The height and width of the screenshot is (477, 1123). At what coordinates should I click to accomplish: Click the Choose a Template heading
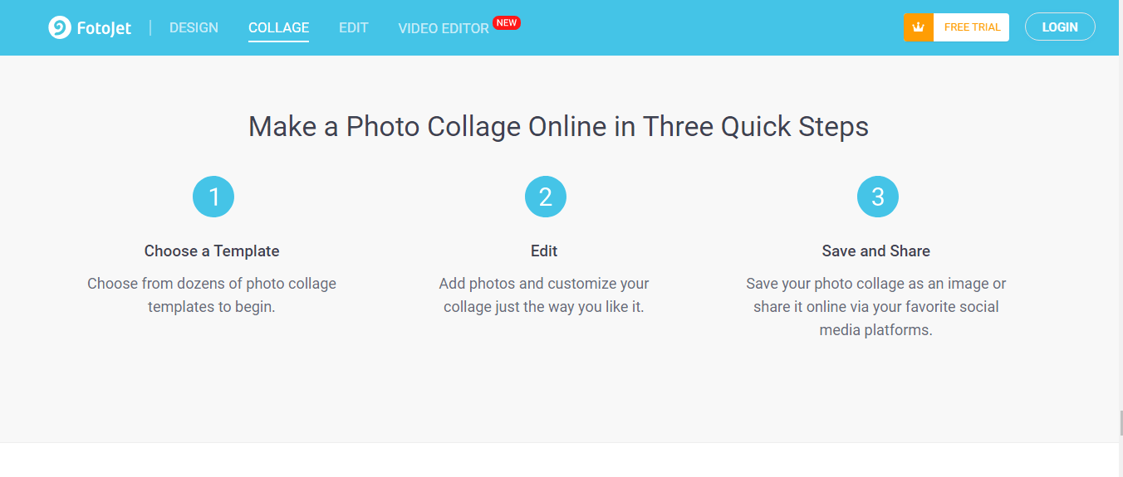tap(212, 251)
